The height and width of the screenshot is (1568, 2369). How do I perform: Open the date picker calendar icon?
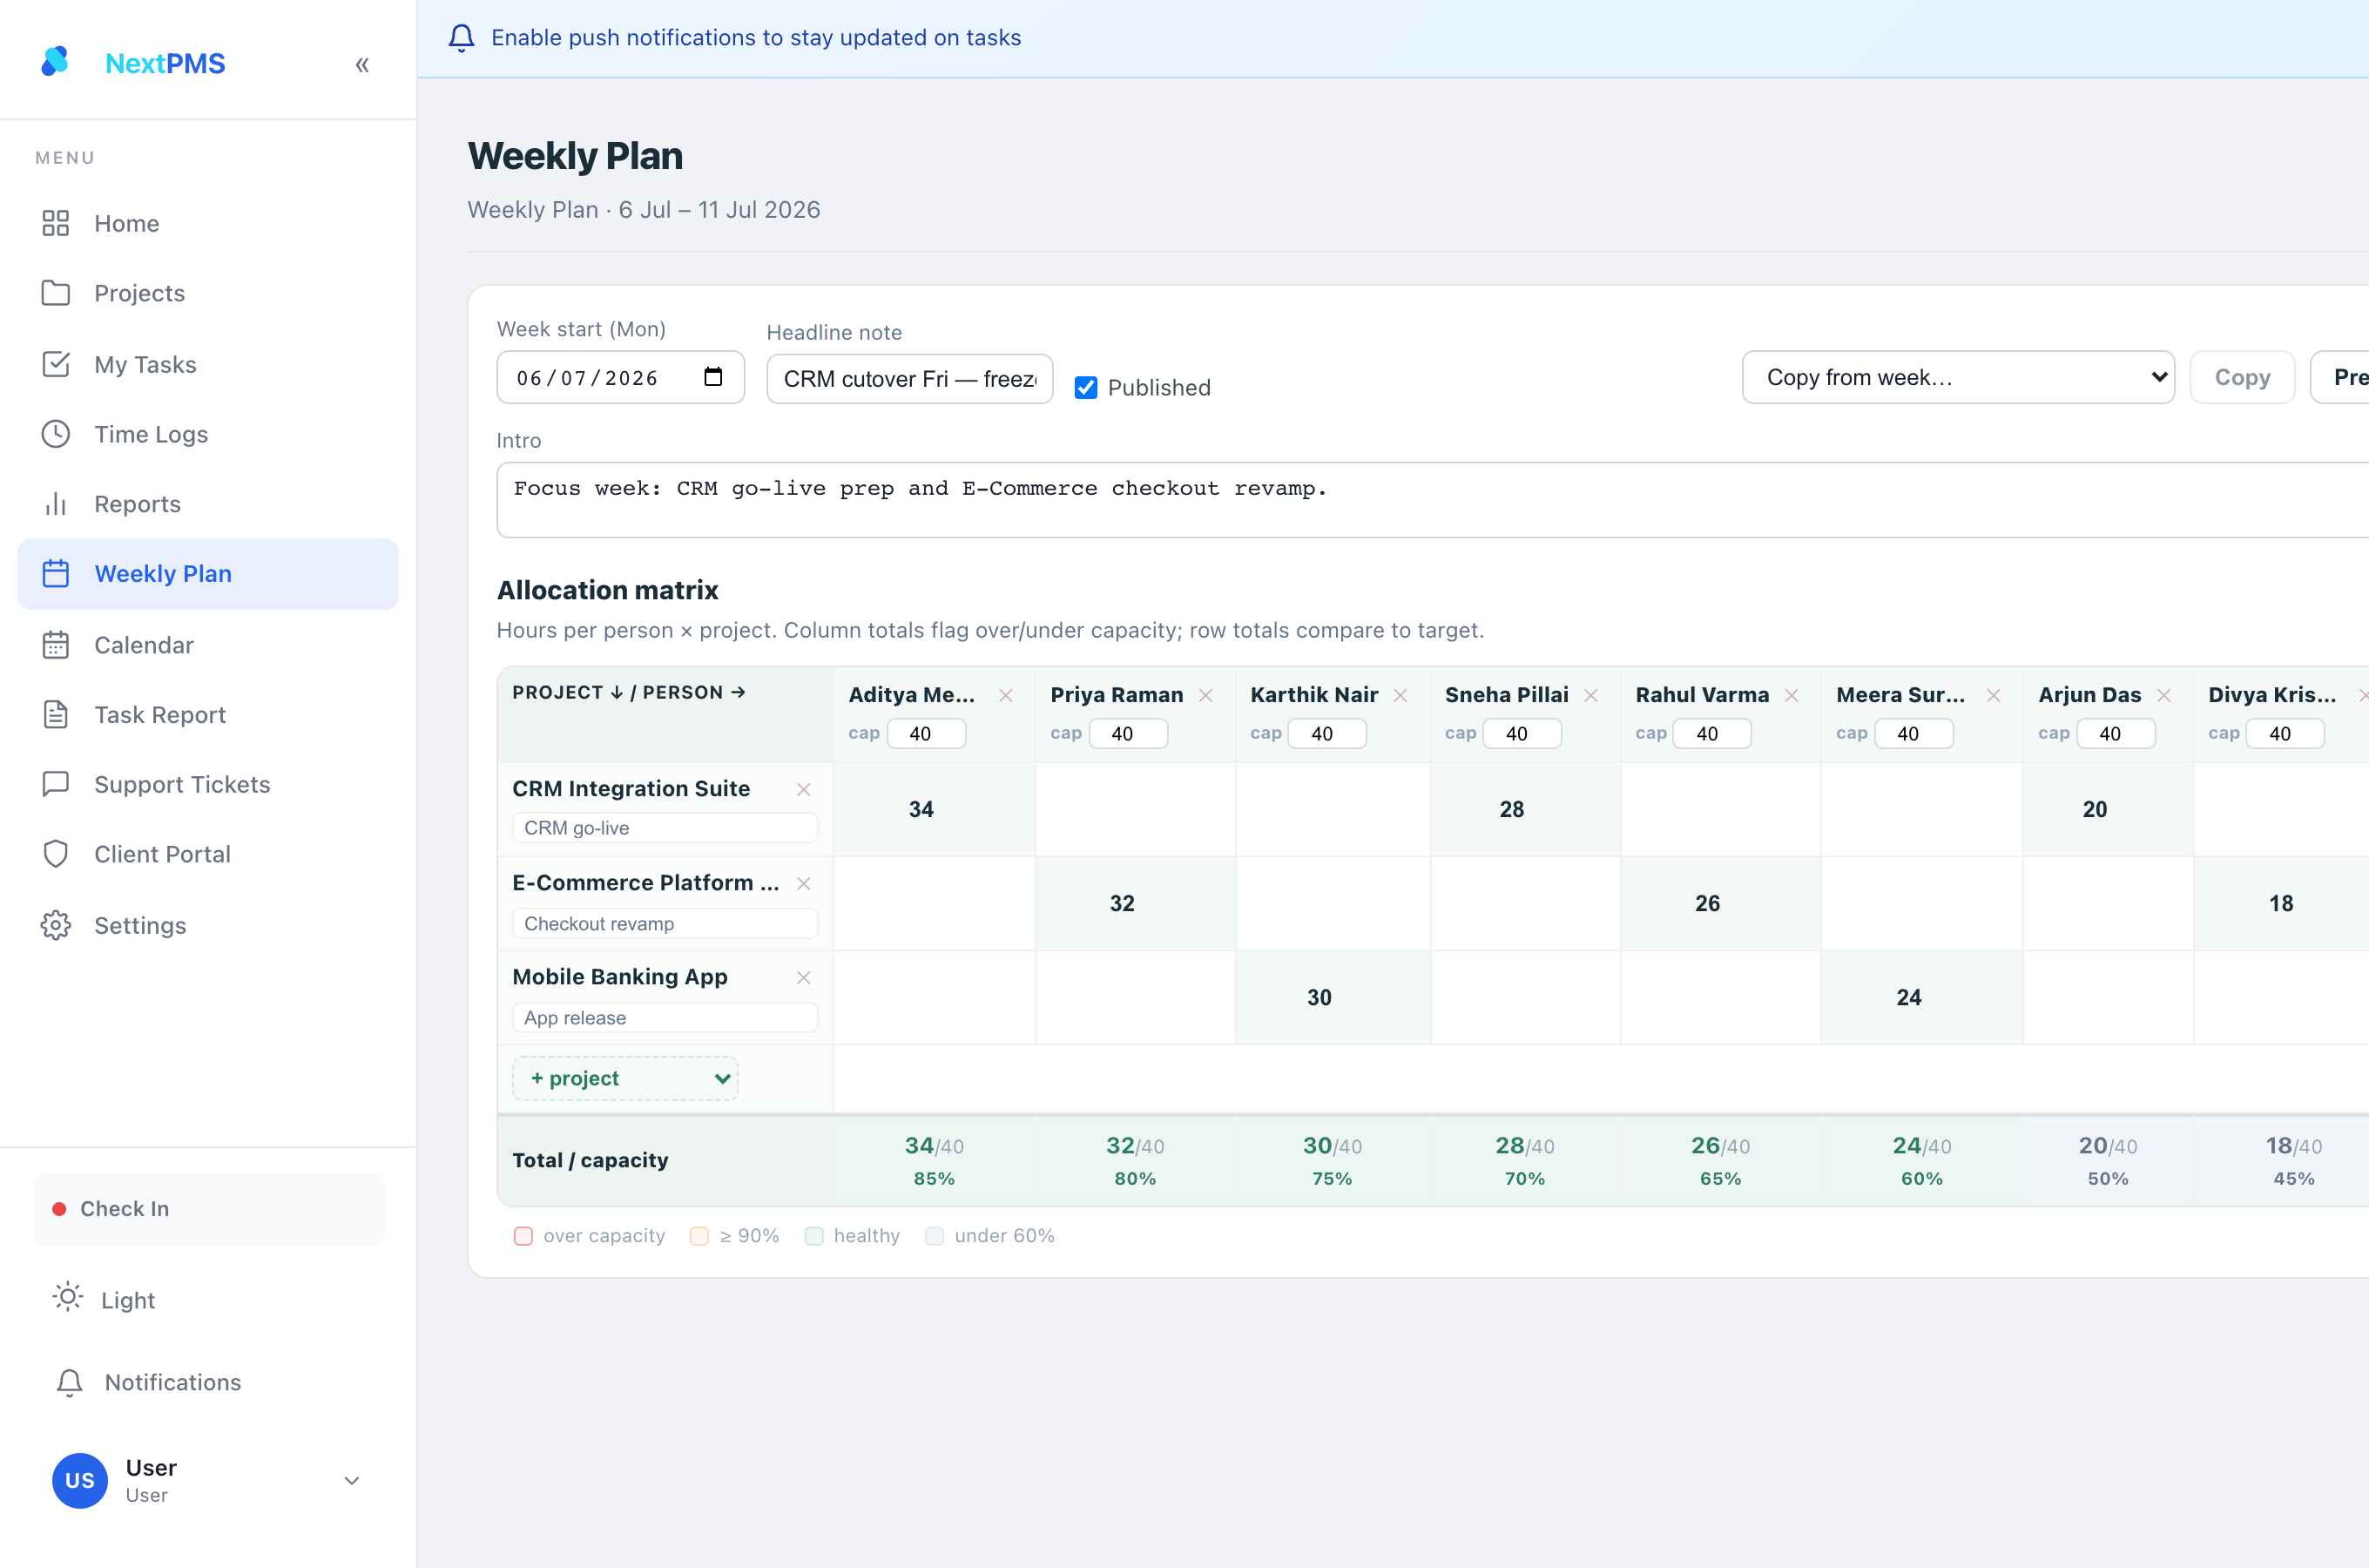[712, 377]
